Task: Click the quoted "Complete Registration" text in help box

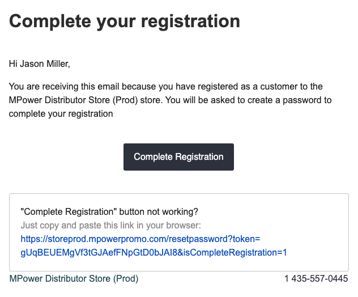Action: (69, 212)
